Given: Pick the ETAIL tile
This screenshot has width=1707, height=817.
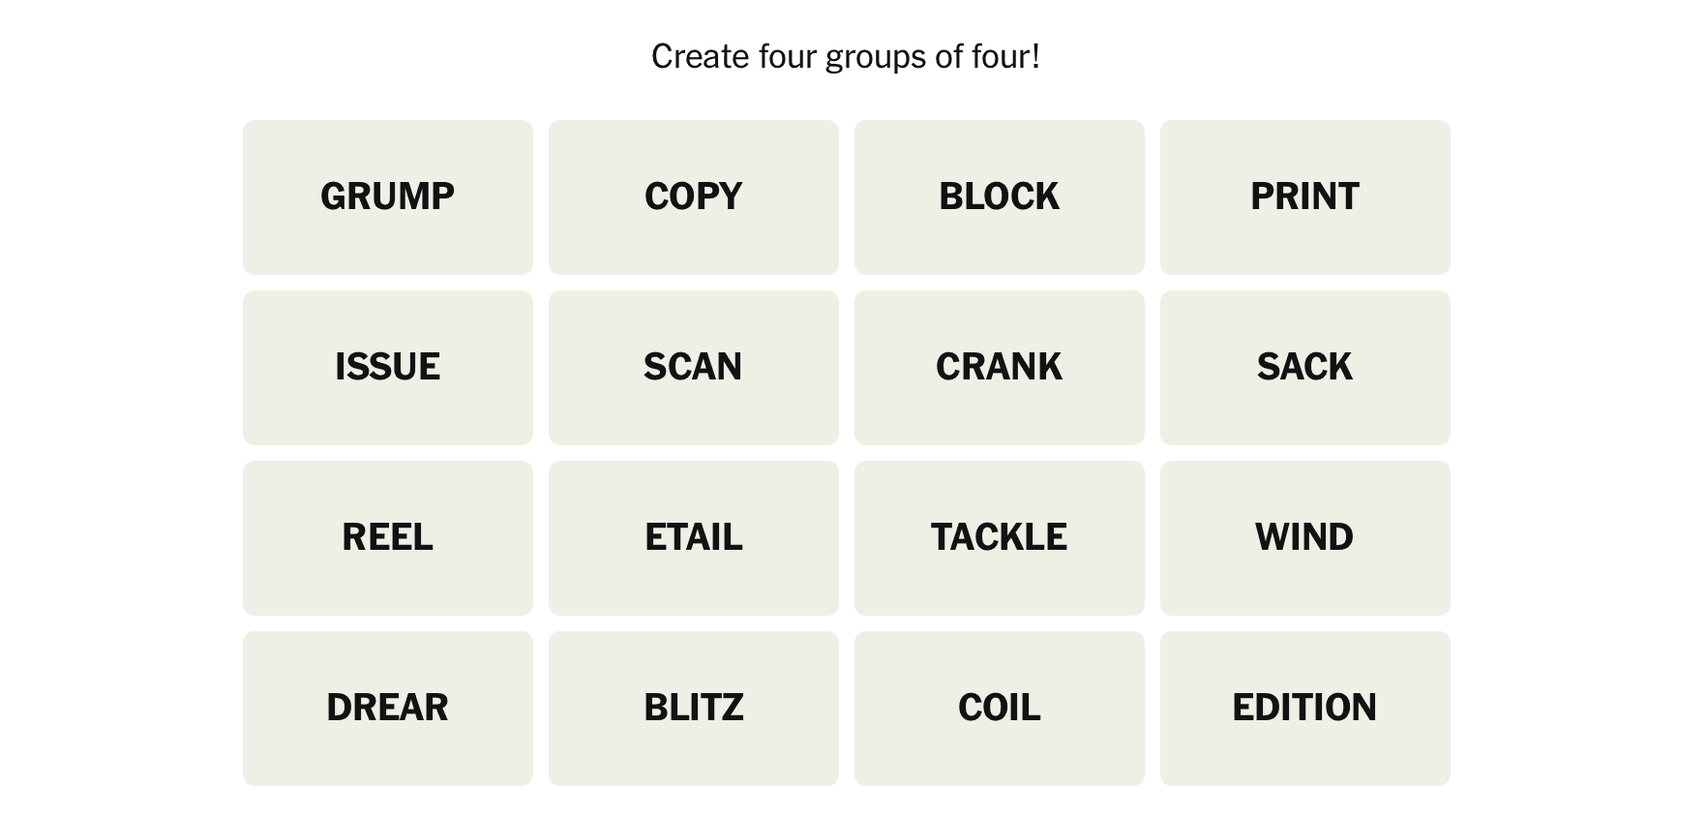Looking at the screenshot, I should pos(693,538).
